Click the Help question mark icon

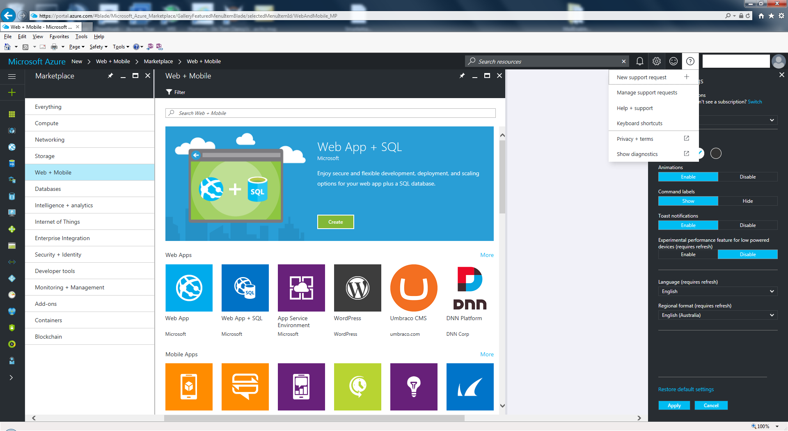690,61
